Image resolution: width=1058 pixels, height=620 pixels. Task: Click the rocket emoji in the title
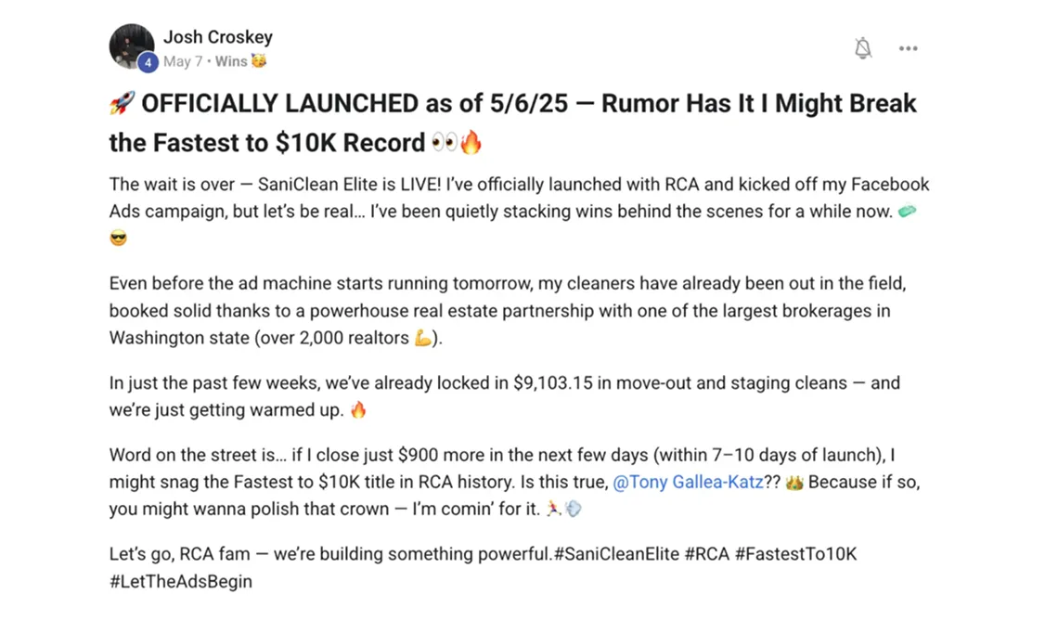click(x=122, y=104)
